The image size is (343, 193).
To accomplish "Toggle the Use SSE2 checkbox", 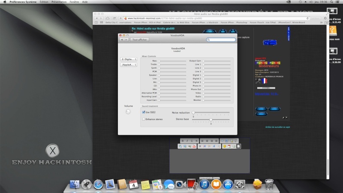I will [x=144, y=112].
